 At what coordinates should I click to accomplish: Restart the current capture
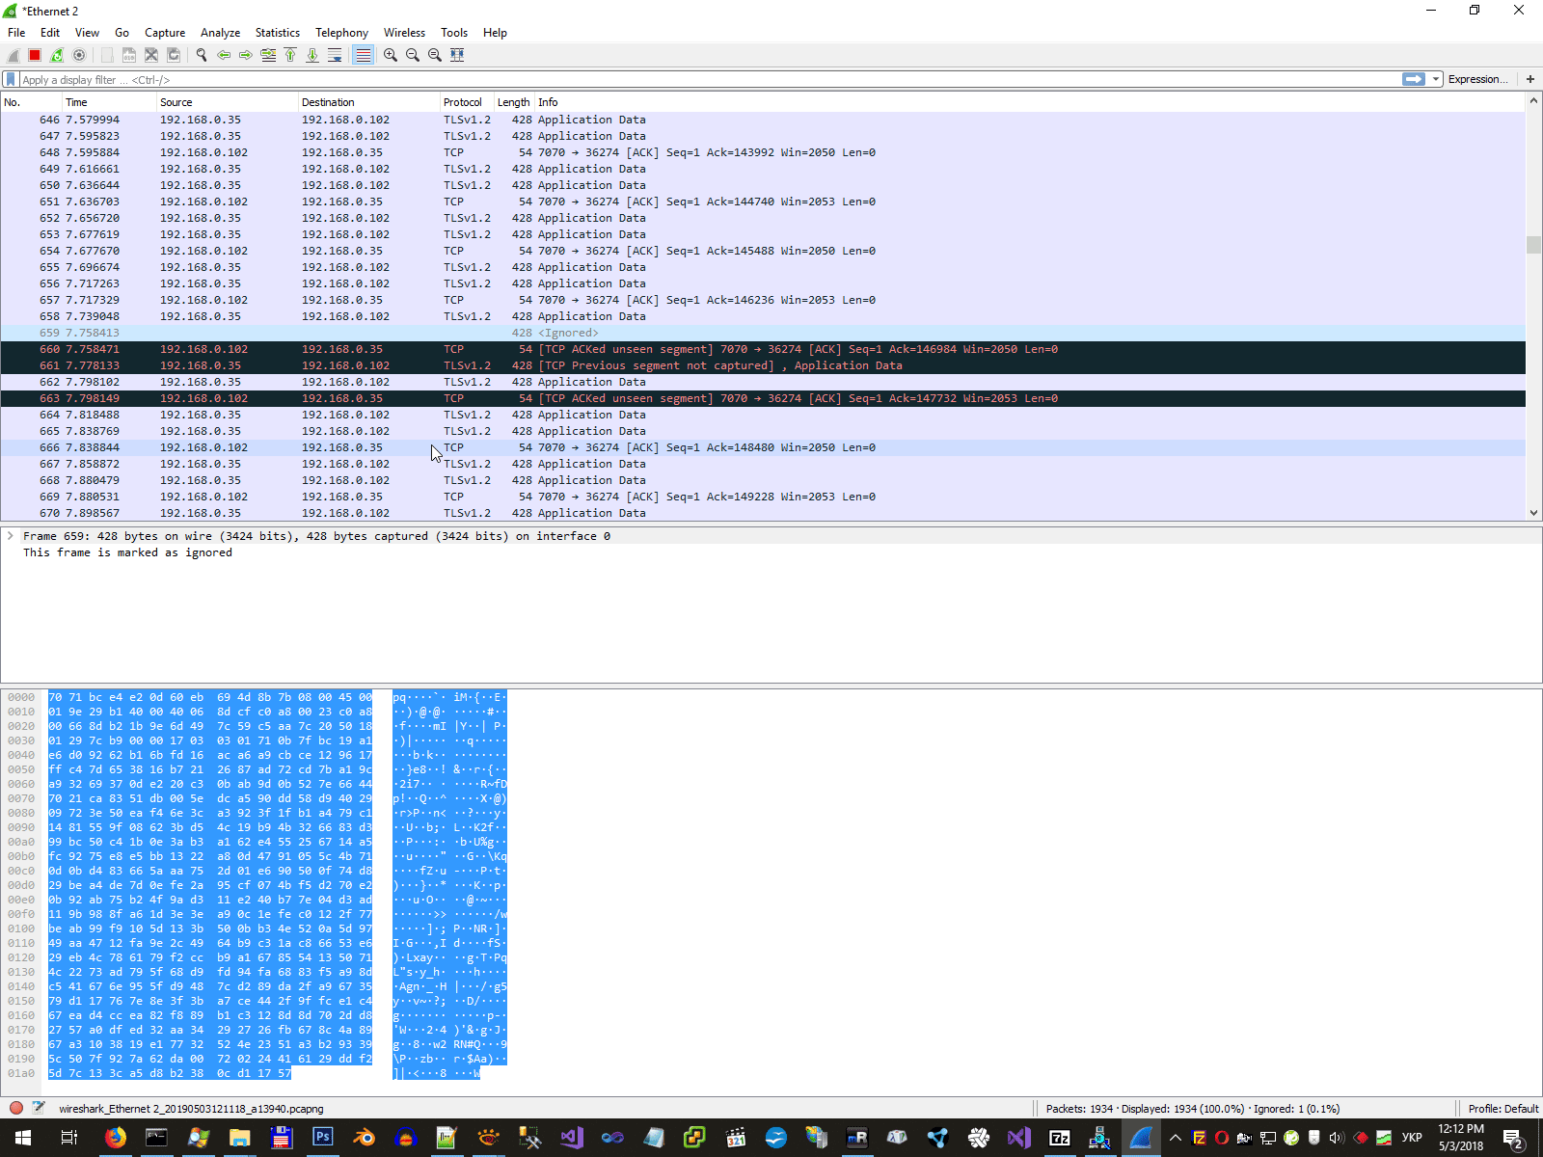pos(57,55)
